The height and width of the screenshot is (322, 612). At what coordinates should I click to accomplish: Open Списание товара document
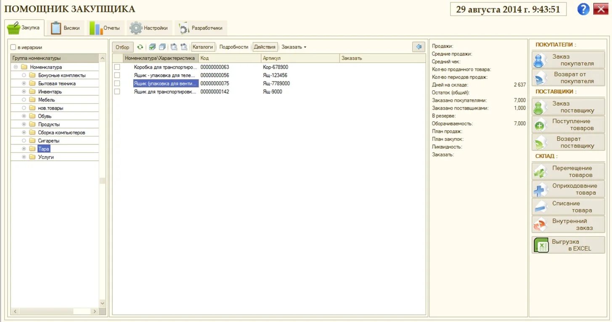point(568,207)
